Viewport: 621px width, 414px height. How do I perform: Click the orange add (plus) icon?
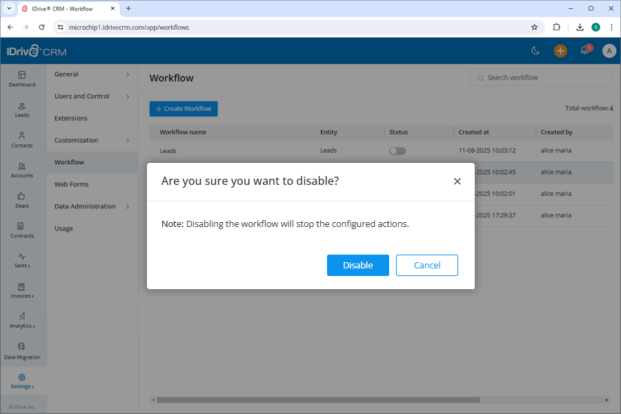tap(560, 50)
